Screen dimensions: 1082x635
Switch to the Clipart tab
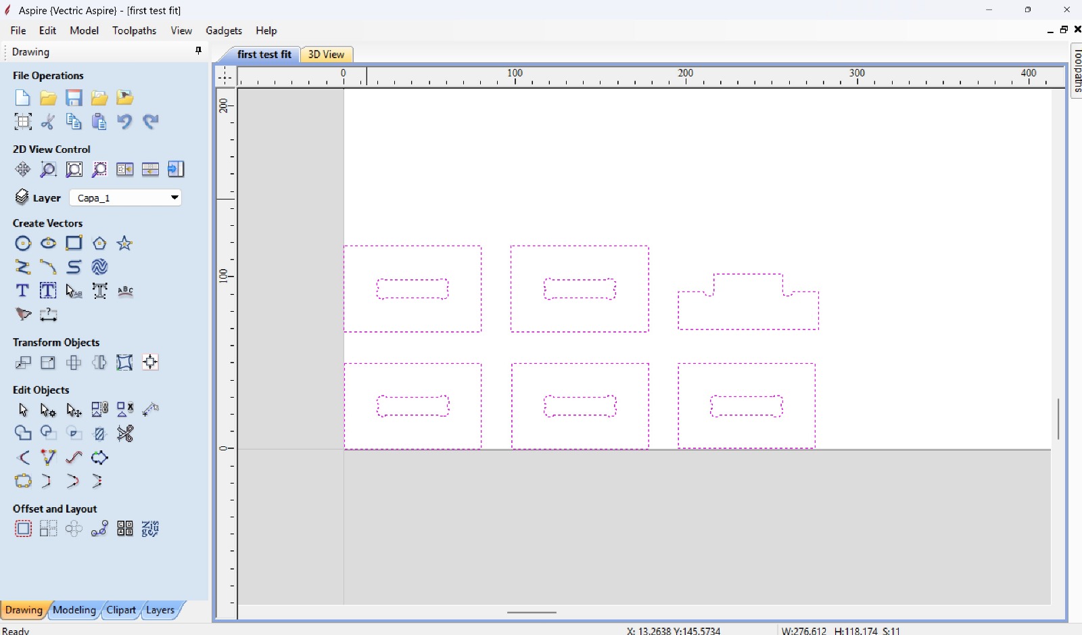tap(121, 610)
